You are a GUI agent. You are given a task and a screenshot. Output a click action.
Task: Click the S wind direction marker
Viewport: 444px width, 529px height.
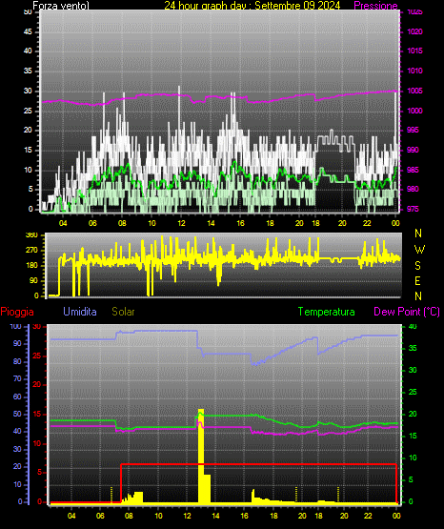coord(418,266)
